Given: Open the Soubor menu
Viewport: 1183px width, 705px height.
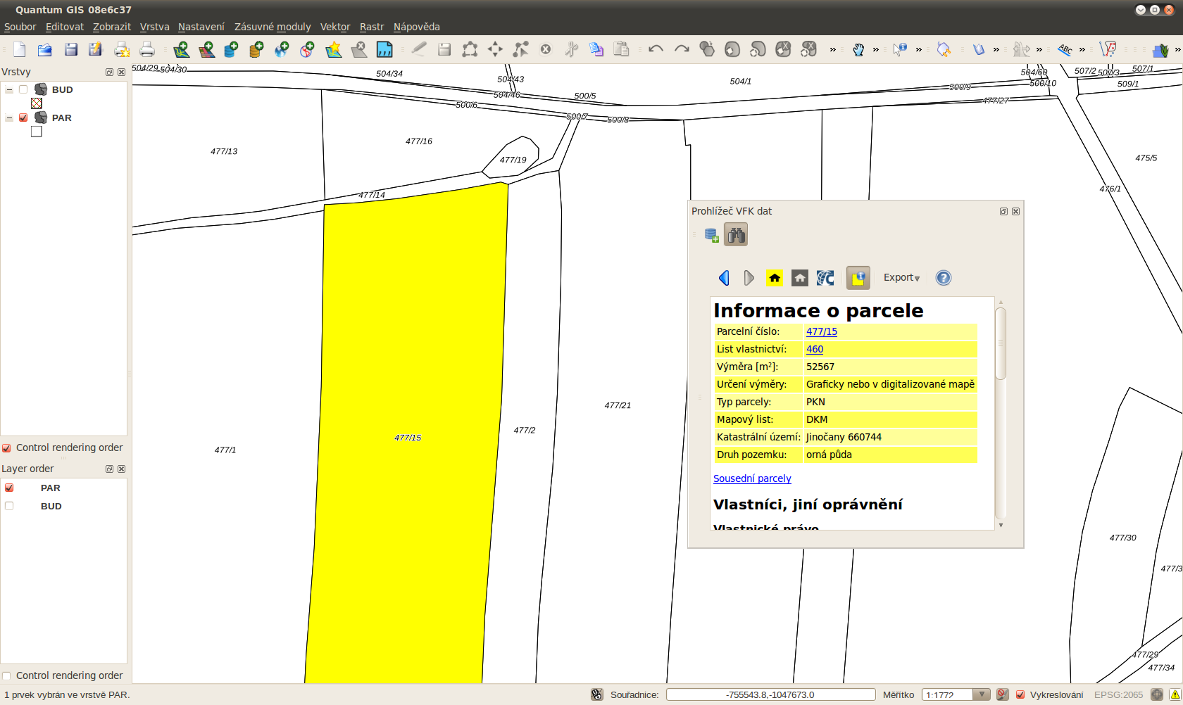Looking at the screenshot, I should 20,27.
